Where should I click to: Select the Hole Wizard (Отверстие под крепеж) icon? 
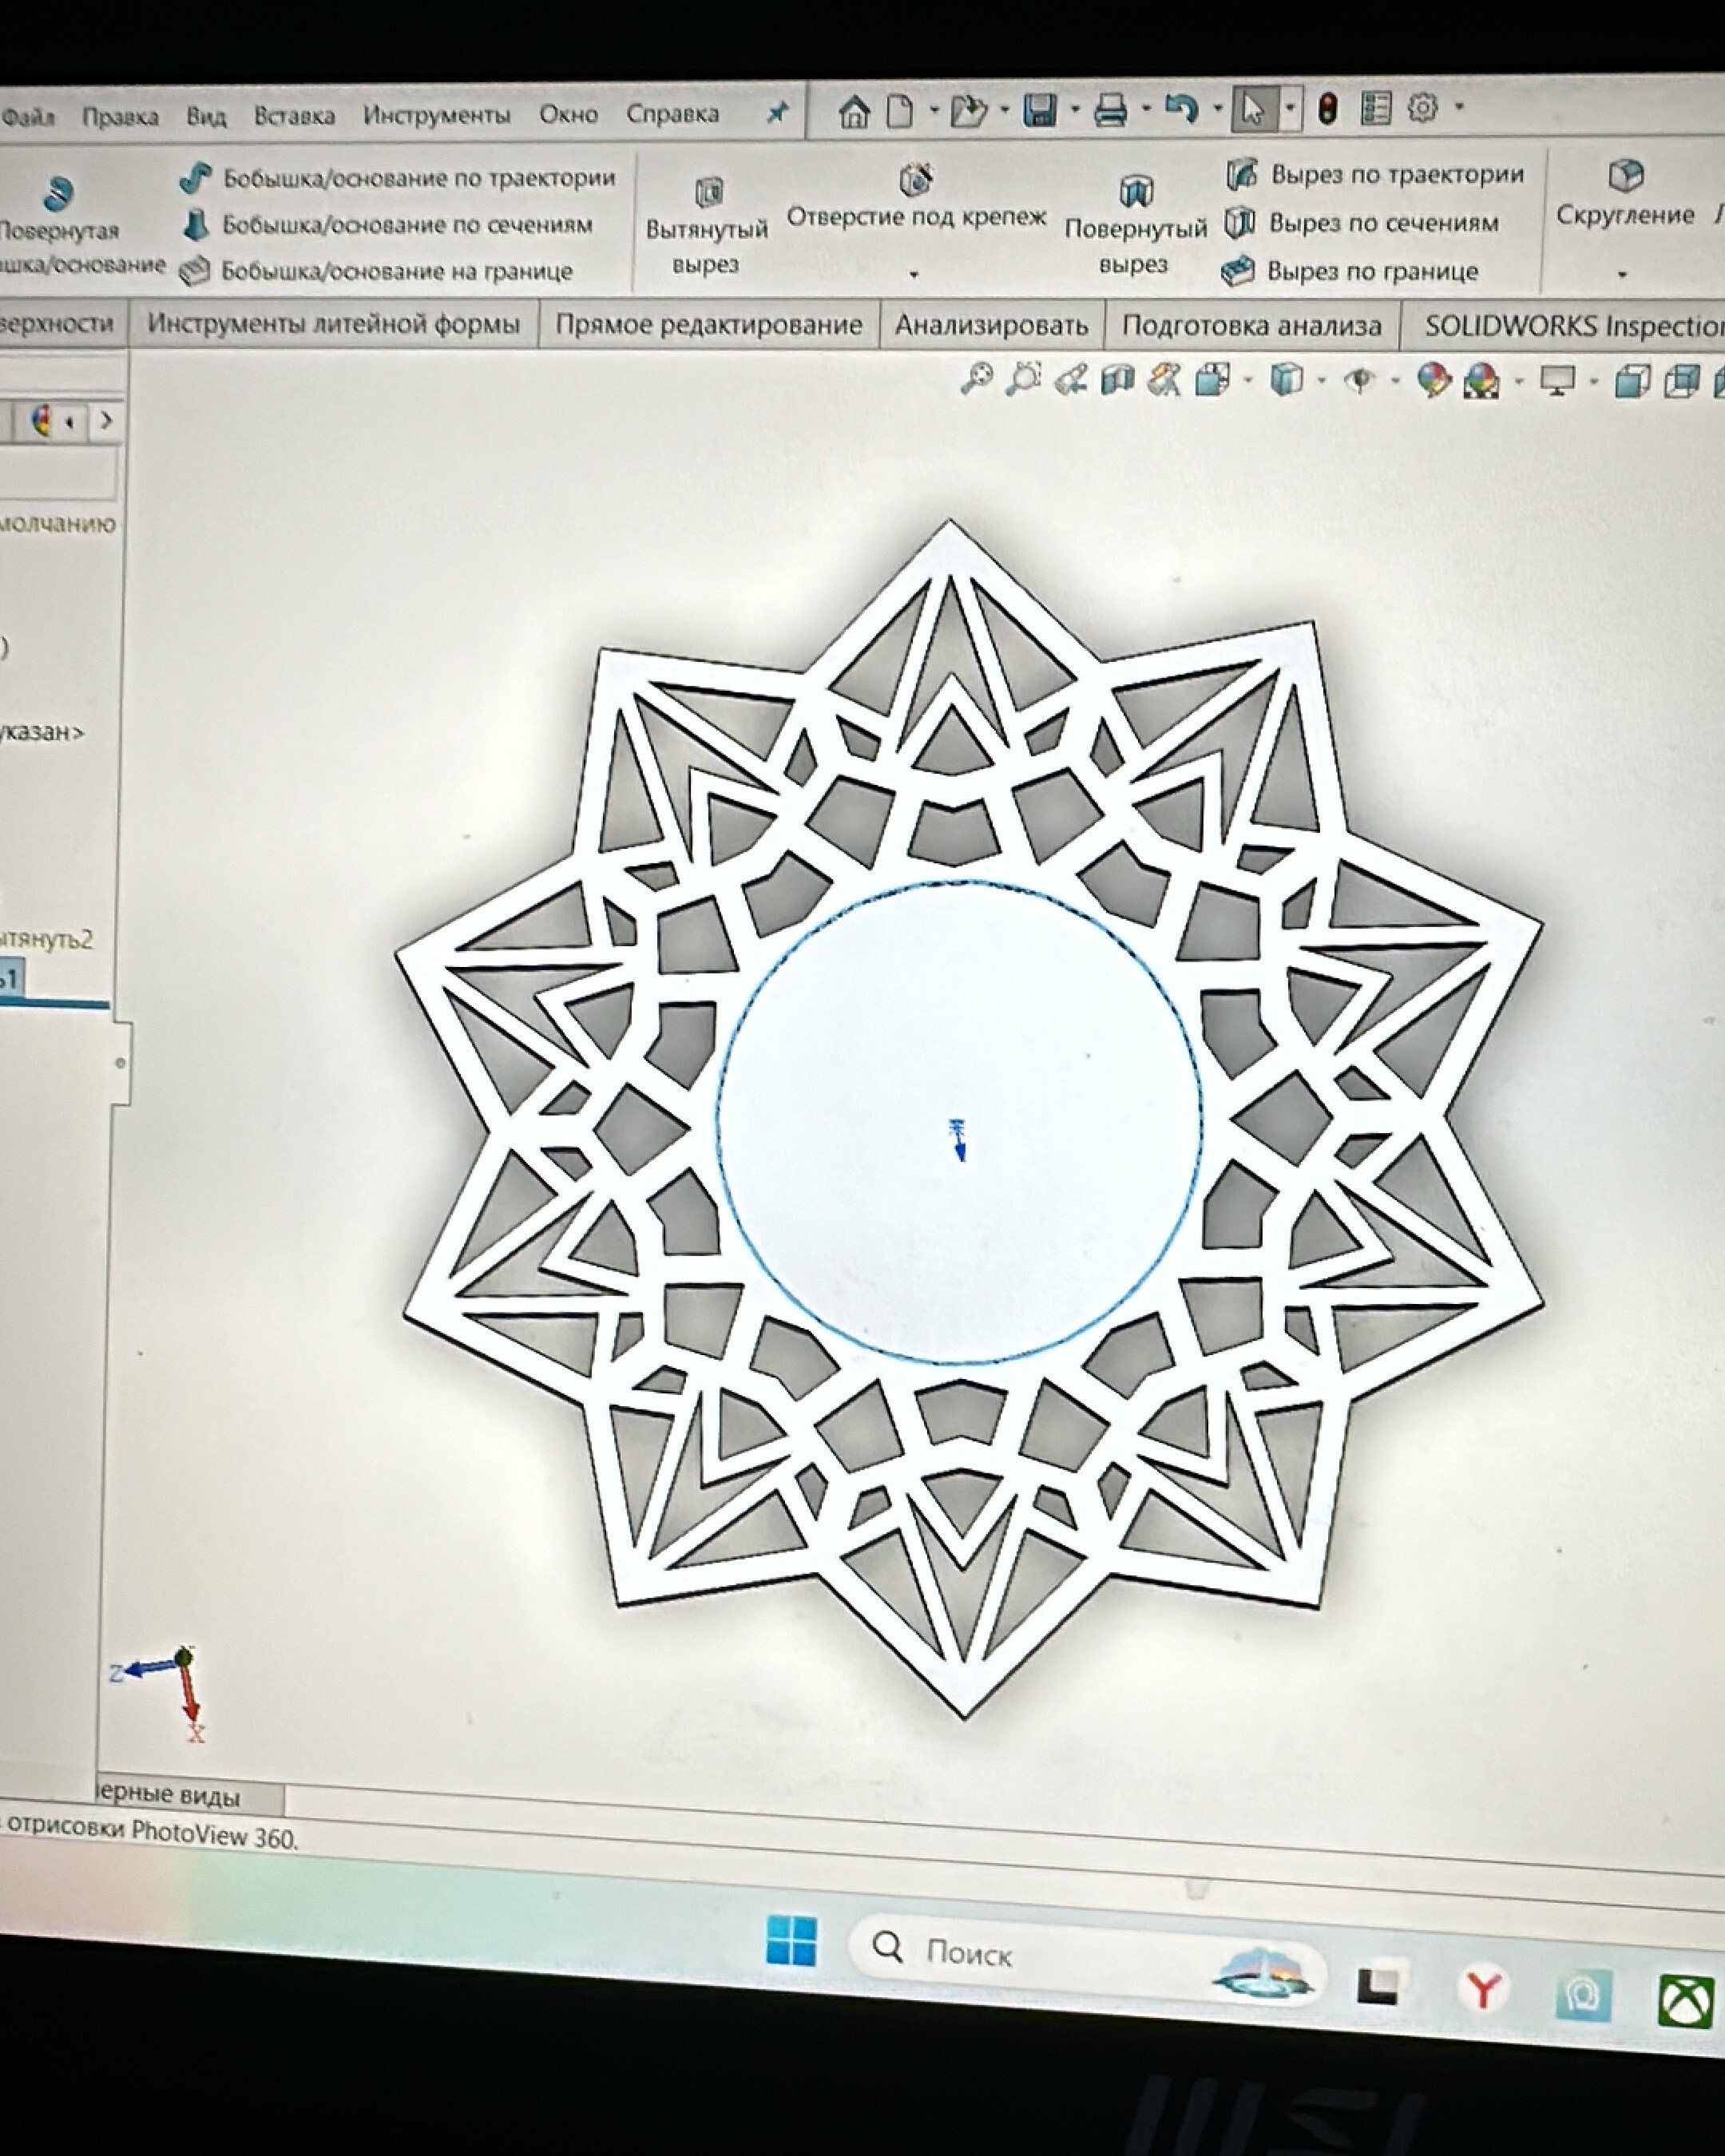(x=916, y=181)
